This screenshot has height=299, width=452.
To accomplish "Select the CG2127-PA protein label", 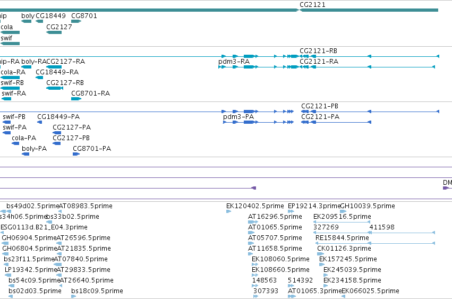I will tap(72, 127).
